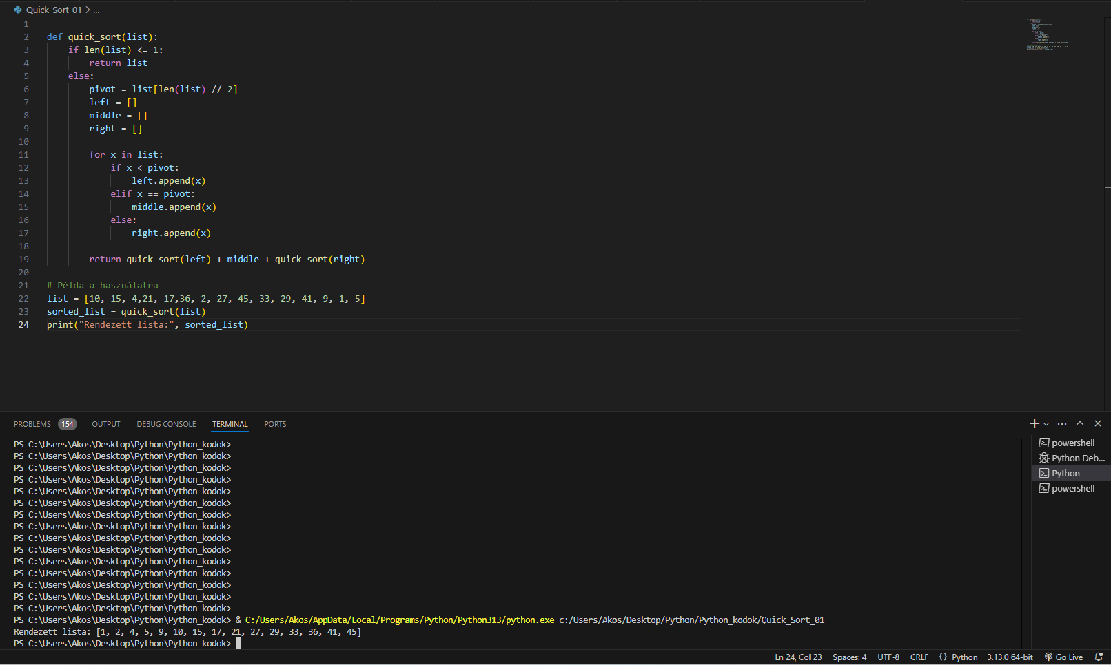Screen dimensions: 1111x665
Task: Click the code minimap preview
Action: click(1046, 34)
